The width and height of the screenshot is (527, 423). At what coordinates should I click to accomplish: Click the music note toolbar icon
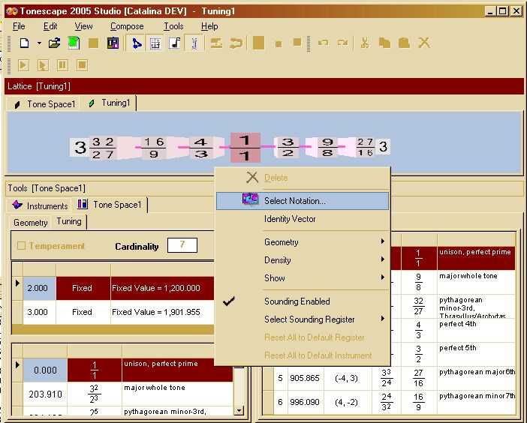pyautogui.click(x=174, y=43)
